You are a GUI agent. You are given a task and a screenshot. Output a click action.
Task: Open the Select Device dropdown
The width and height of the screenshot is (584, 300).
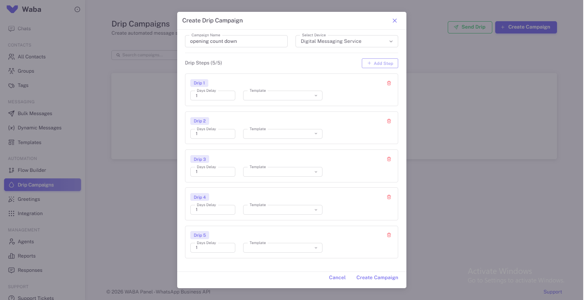(347, 41)
